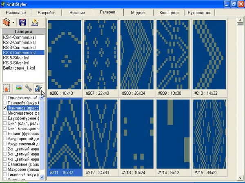Image resolution: width=245 pixels, height=183 pixels.
Task: Click the import selection arrow icon
Action: (7, 88)
